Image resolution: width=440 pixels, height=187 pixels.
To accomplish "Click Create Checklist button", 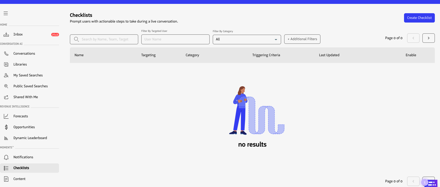I will (x=419, y=18).
